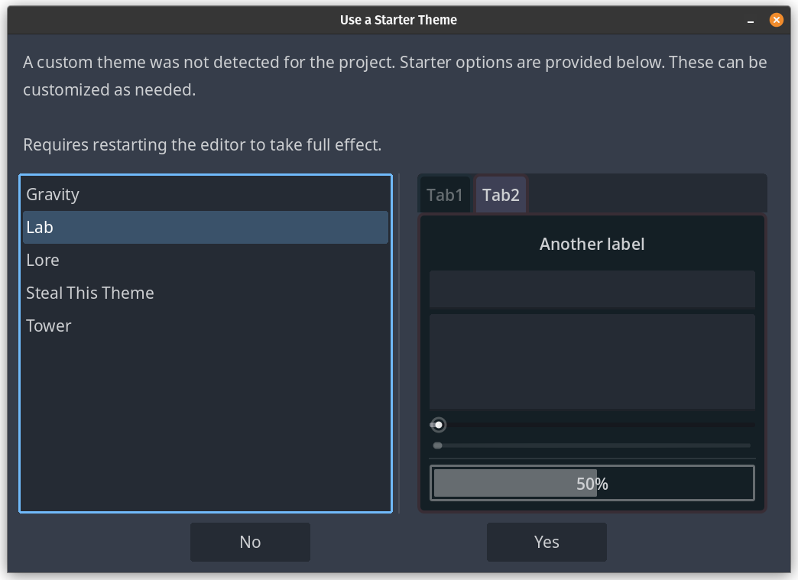
Task: Switch to Tab1 in the preview
Action: coord(445,196)
